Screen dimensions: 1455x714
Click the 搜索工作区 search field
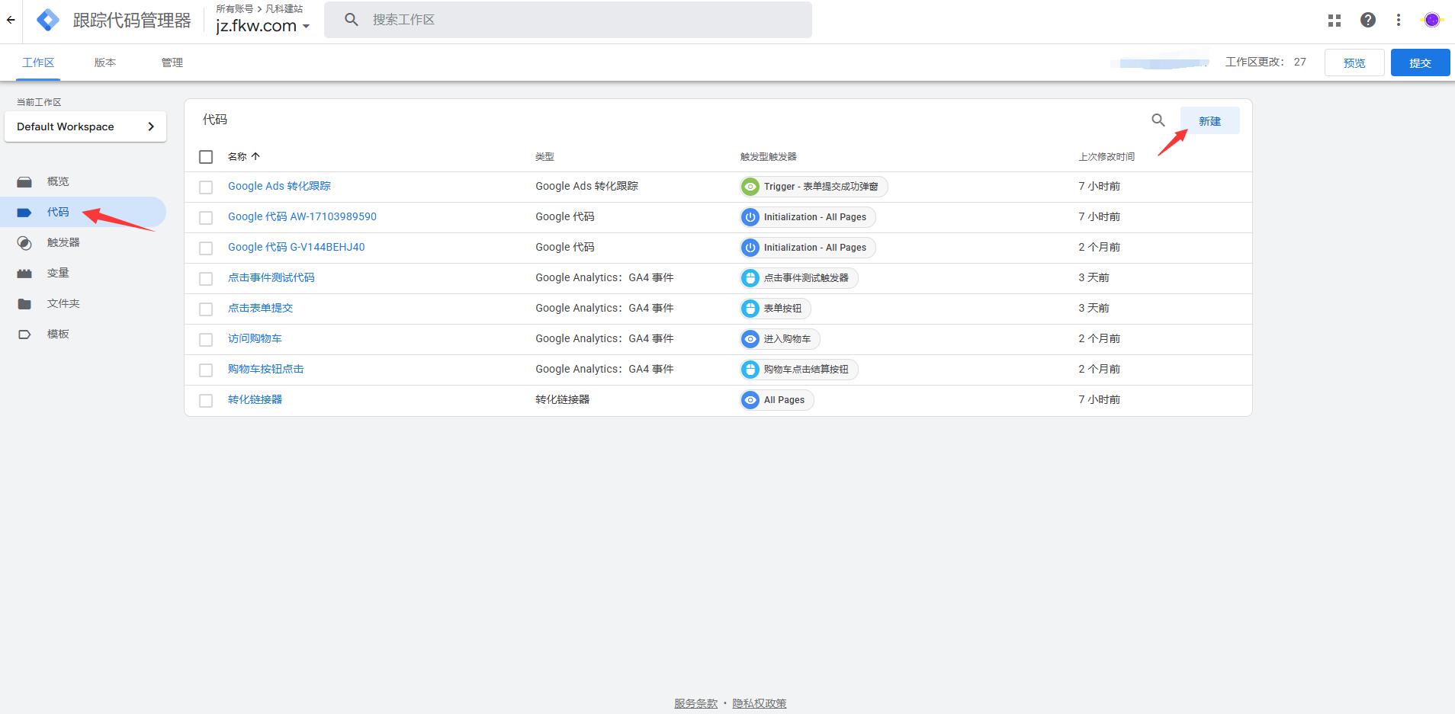tap(568, 20)
